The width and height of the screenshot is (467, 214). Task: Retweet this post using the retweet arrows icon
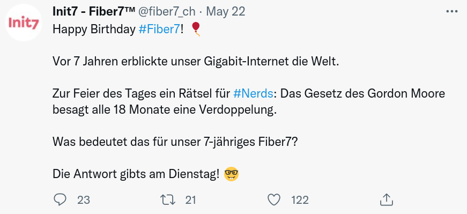168,200
